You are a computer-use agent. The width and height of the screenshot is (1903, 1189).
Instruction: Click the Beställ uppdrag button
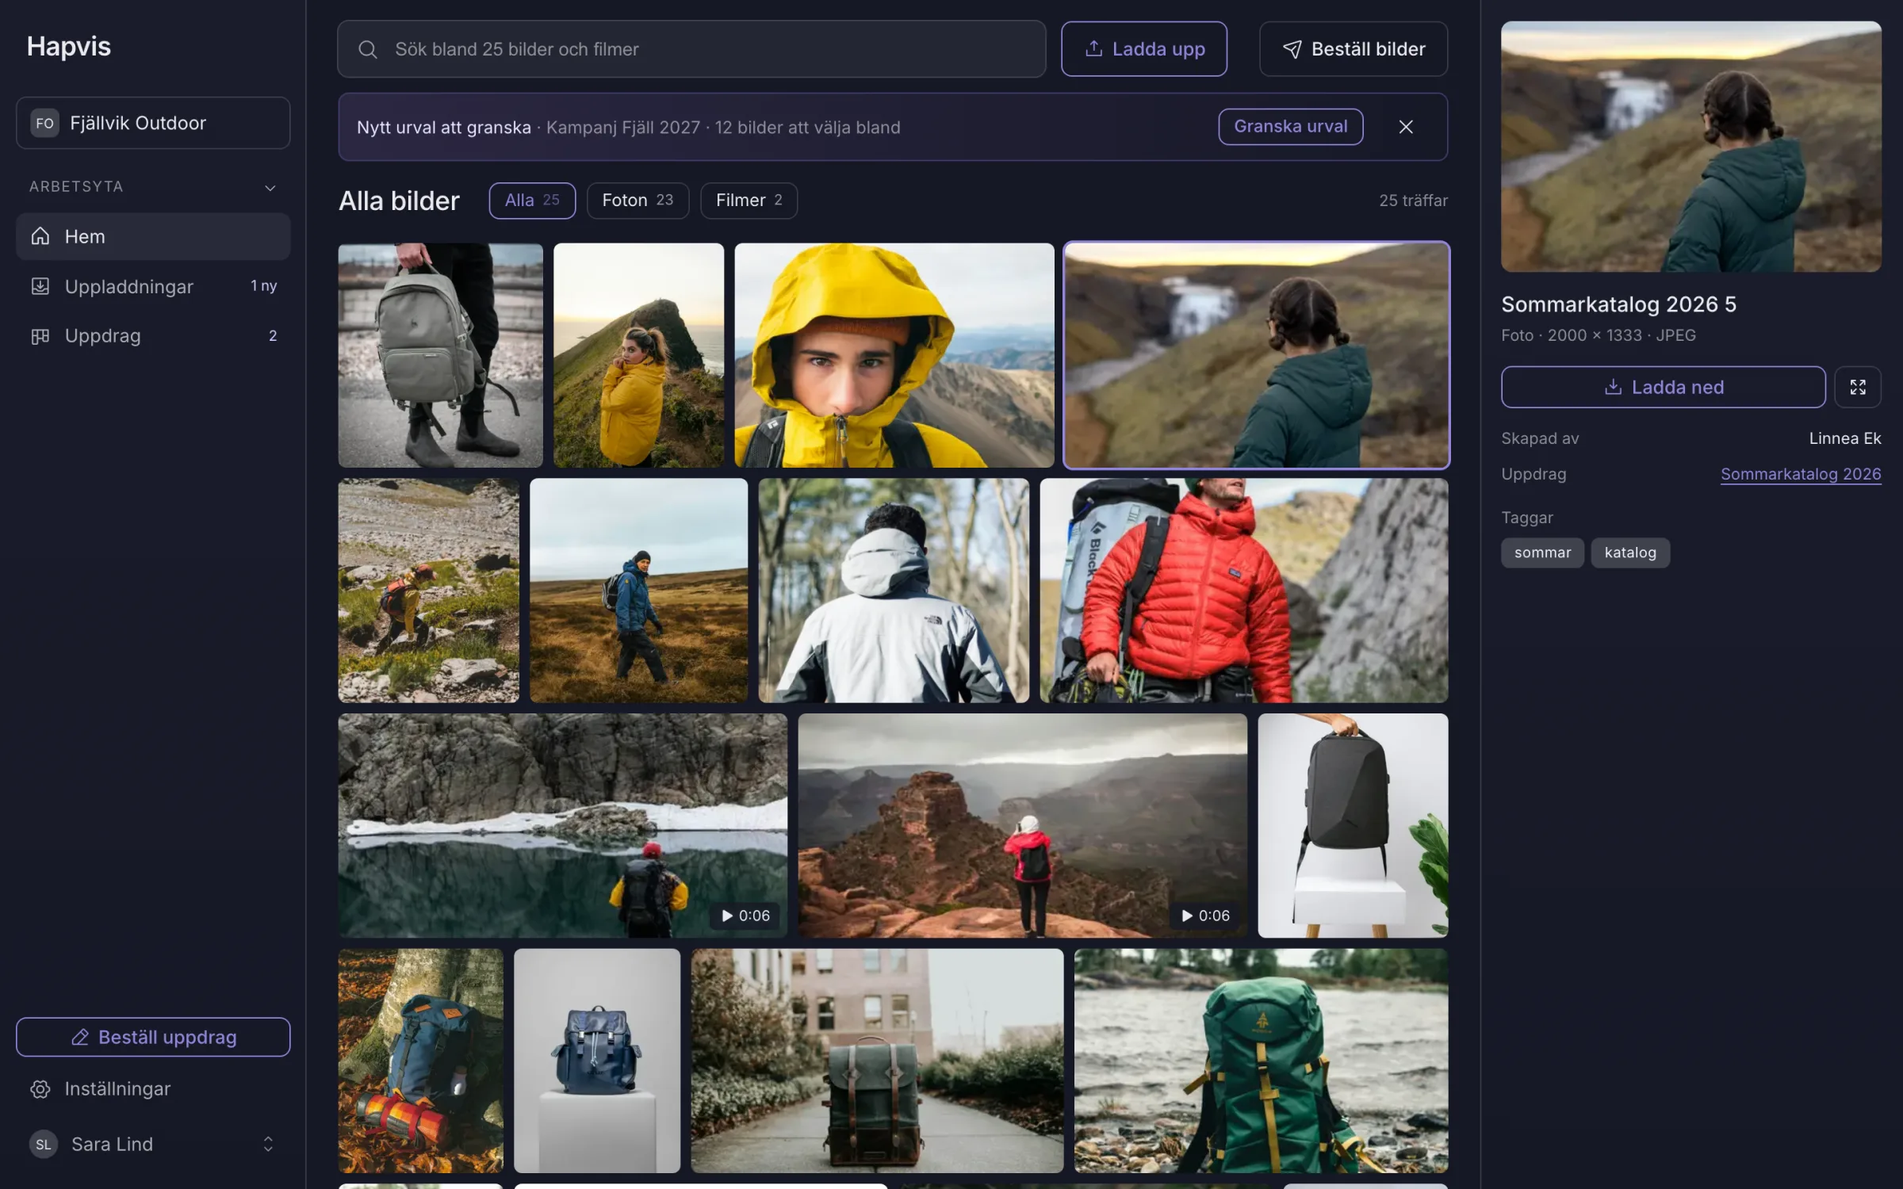pyautogui.click(x=153, y=1037)
